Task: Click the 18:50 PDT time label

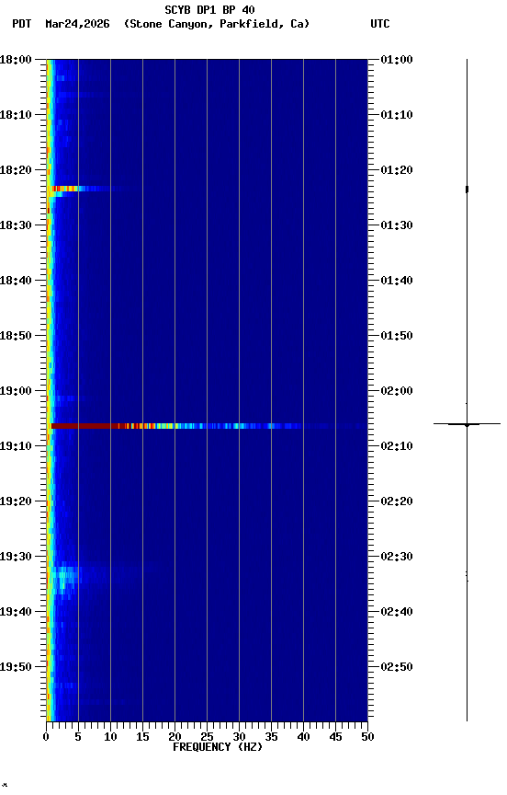Action: tap(16, 336)
